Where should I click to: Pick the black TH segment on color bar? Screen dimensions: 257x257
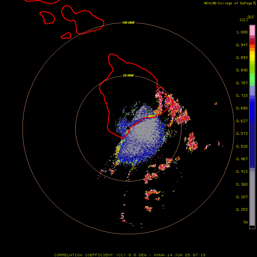pos(252,227)
